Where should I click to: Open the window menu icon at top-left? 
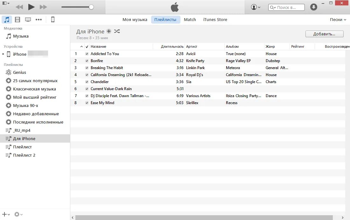(x=6, y=3)
